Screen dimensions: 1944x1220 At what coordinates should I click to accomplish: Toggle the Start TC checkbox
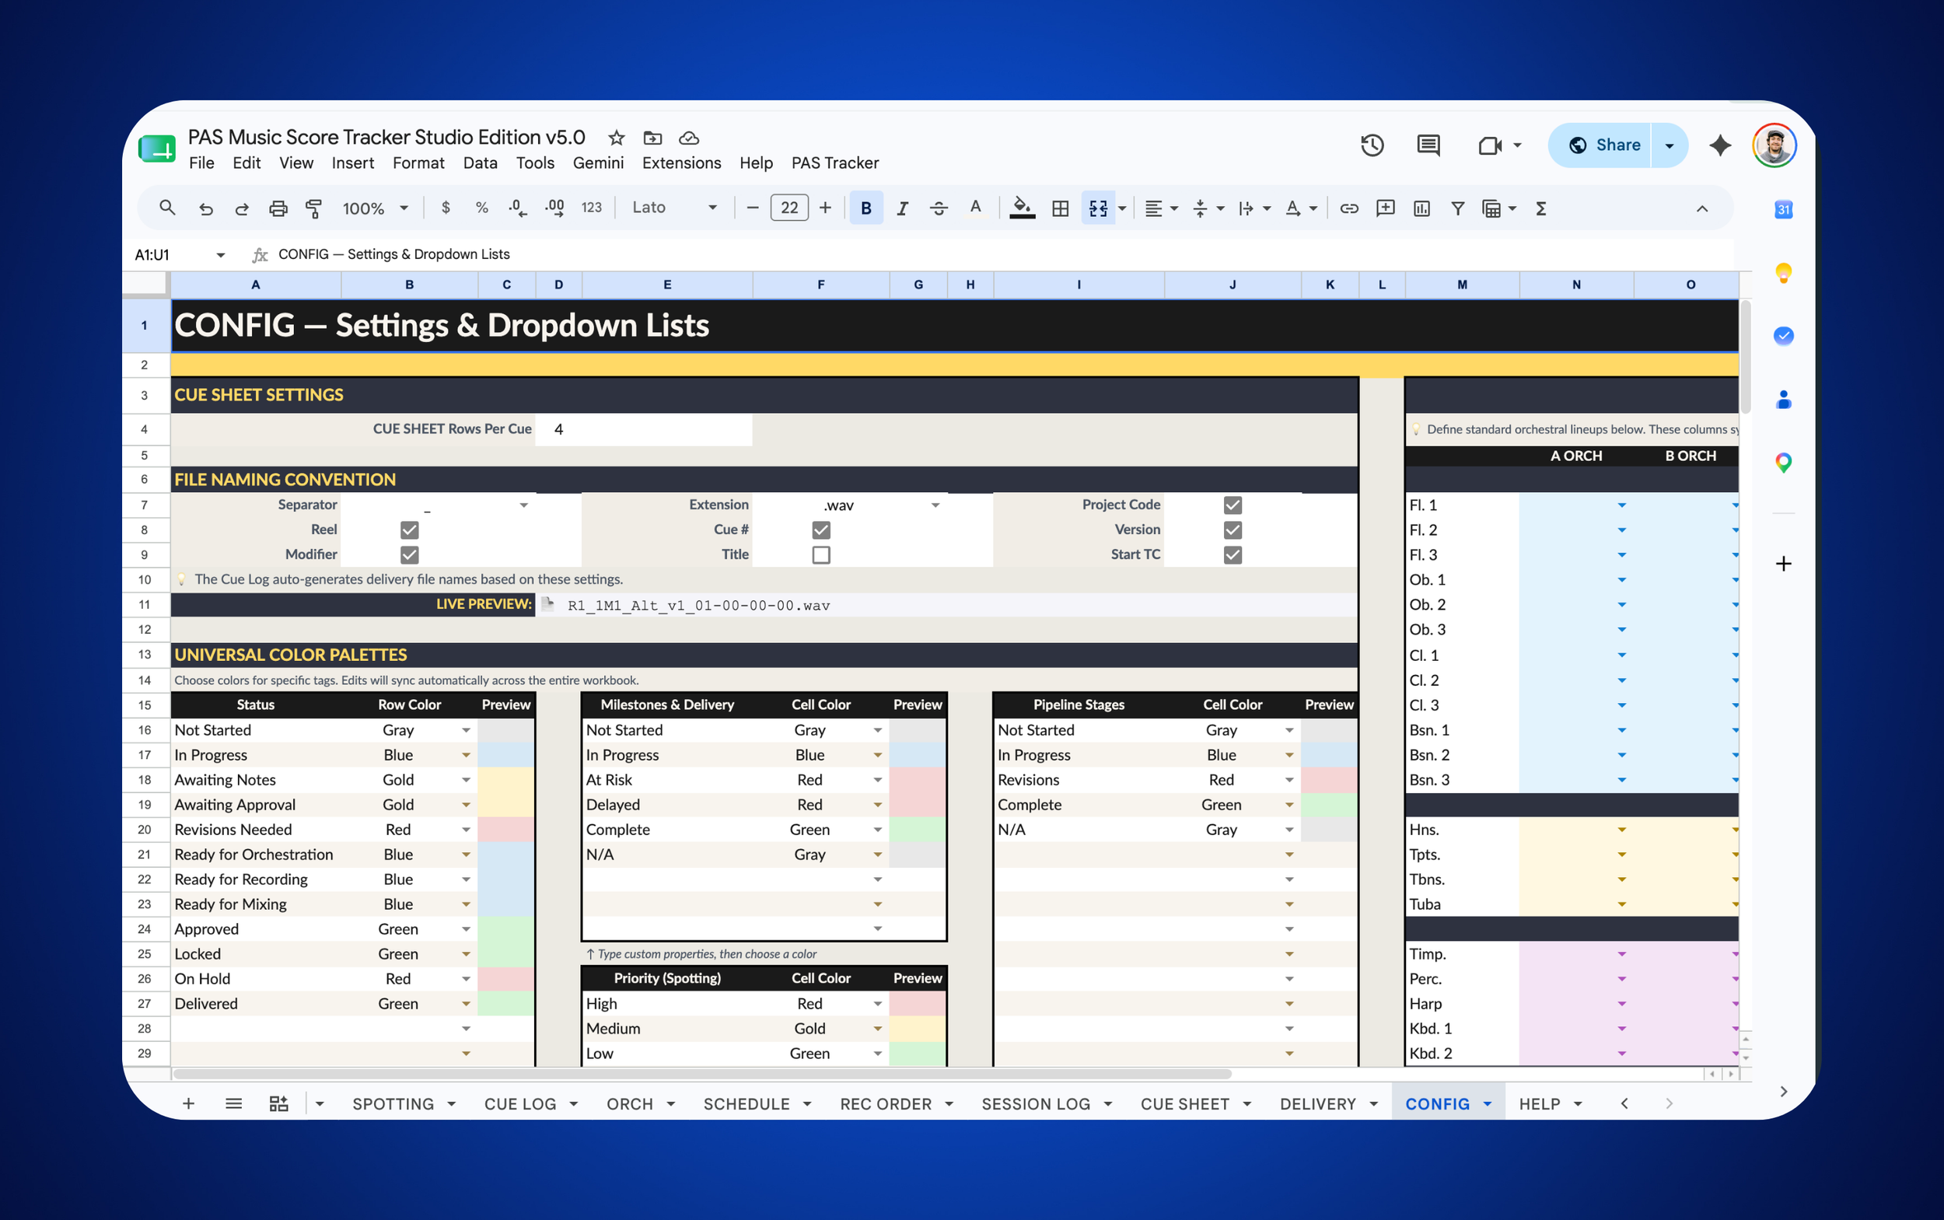click(x=1232, y=554)
